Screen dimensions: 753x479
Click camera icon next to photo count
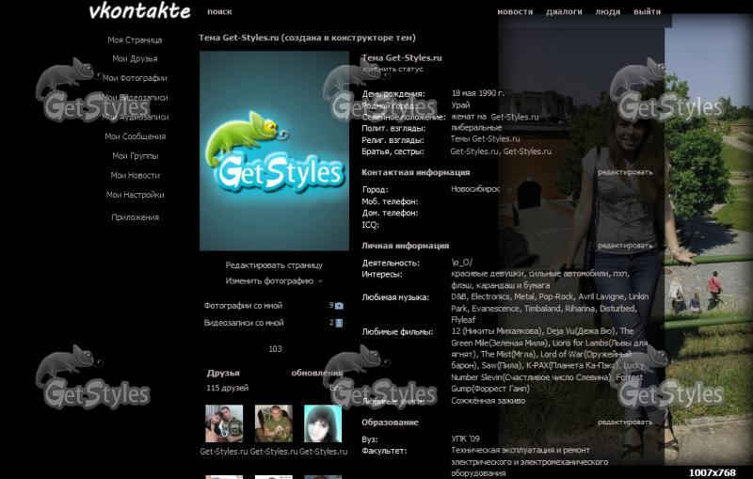coord(339,306)
